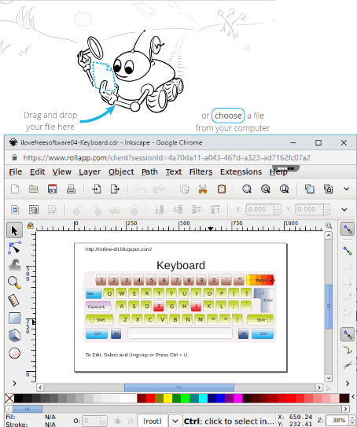Viewport: 357px width, 427px height.
Task: Click the Copy toolbar icon
Action: tap(184, 189)
